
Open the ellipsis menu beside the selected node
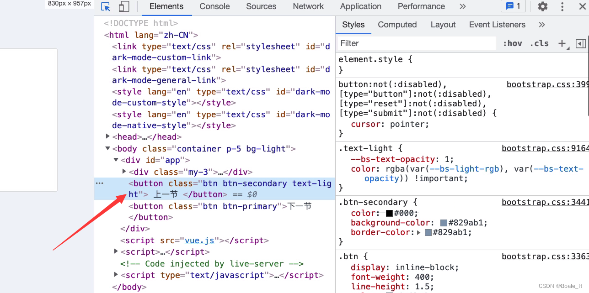pos(99,183)
